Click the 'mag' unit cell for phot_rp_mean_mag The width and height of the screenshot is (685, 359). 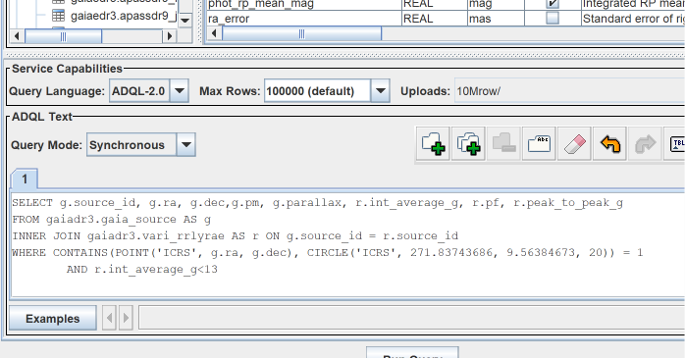(x=496, y=4)
